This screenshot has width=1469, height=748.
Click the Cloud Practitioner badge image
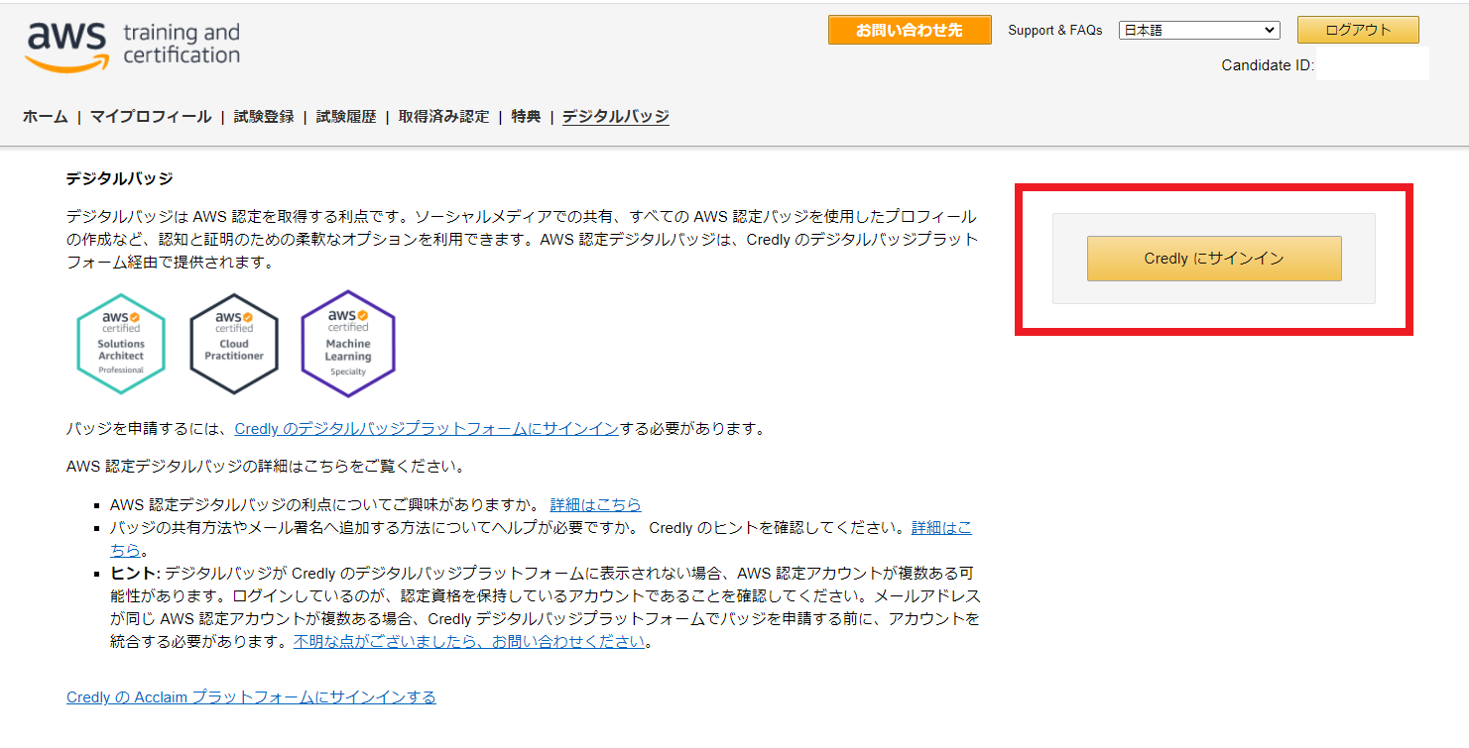click(234, 344)
